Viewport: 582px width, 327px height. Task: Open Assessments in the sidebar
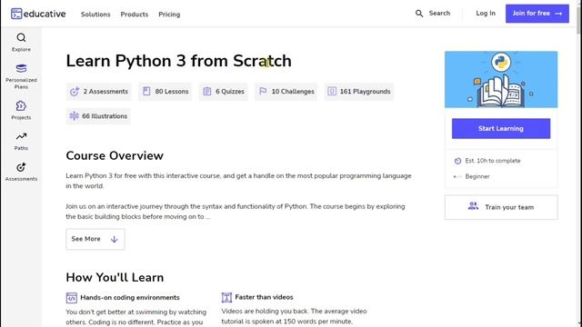(21, 172)
